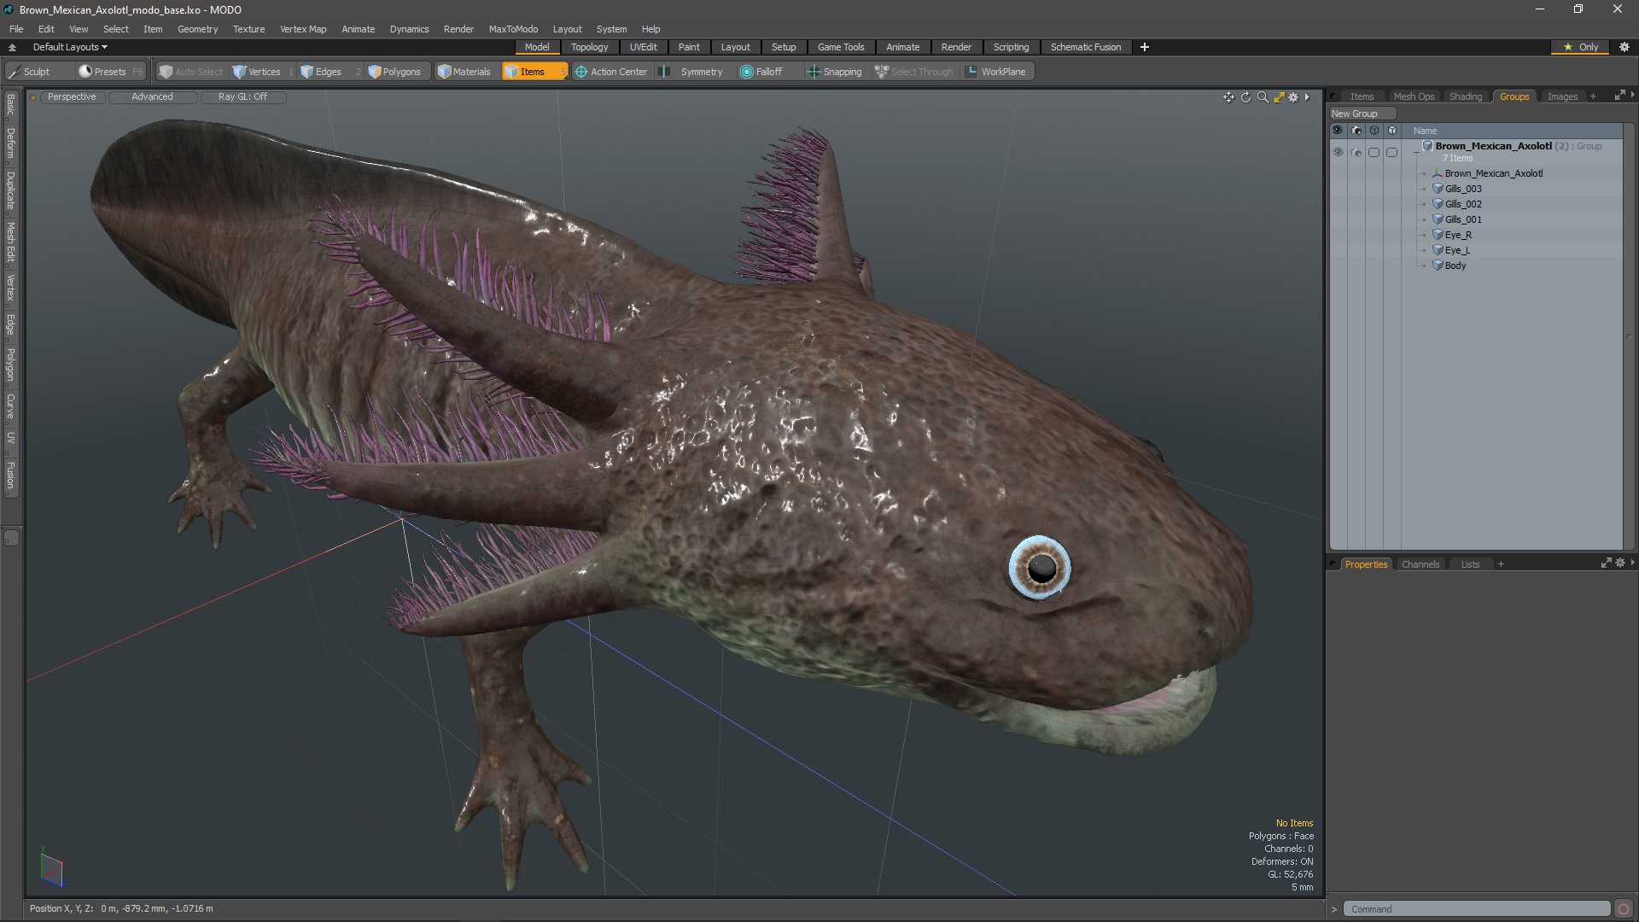Open the viewport settings gear
This screenshot has height=922, width=1639.
tap(1293, 97)
